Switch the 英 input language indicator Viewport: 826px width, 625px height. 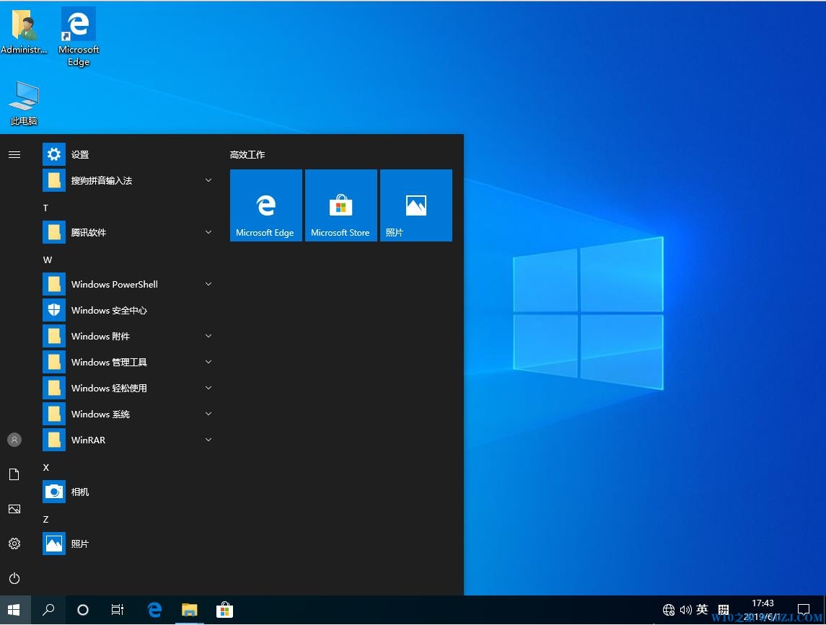click(x=702, y=610)
